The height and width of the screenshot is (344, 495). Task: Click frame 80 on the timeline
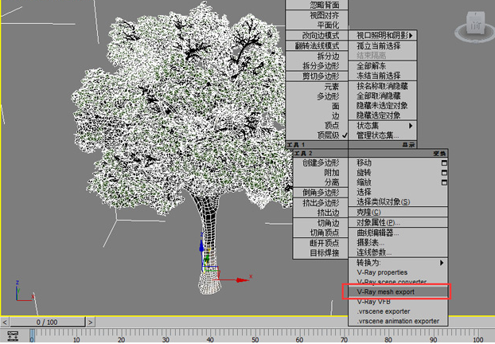coord(388,340)
